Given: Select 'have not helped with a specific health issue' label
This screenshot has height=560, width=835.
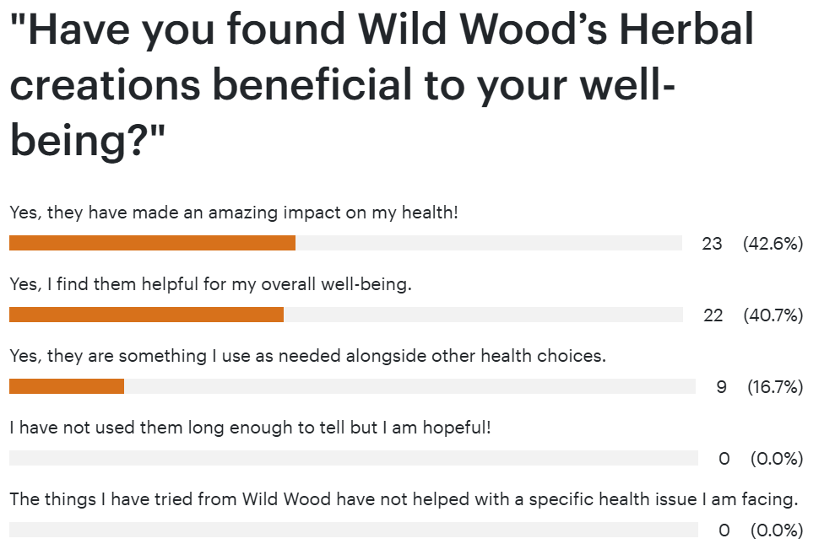Looking at the screenshot, I should [x=404, y=499].
